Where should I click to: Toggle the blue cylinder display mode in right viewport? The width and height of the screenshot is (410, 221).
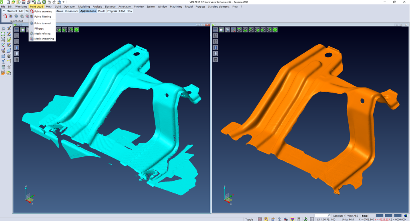215,47
